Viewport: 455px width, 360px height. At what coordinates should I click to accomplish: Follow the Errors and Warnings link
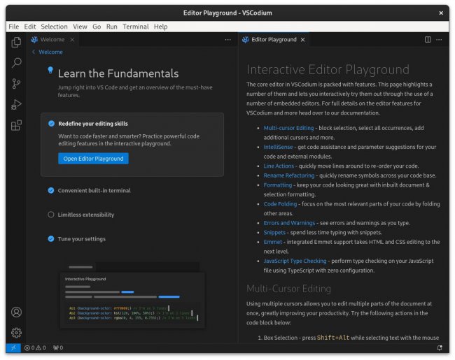point(289,223)
